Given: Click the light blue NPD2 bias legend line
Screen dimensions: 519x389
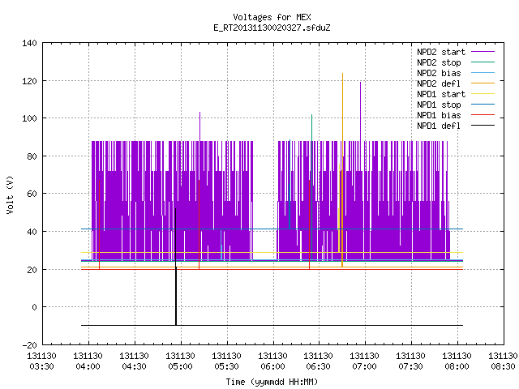Looking at the screenshot, I should pos(483,72).
